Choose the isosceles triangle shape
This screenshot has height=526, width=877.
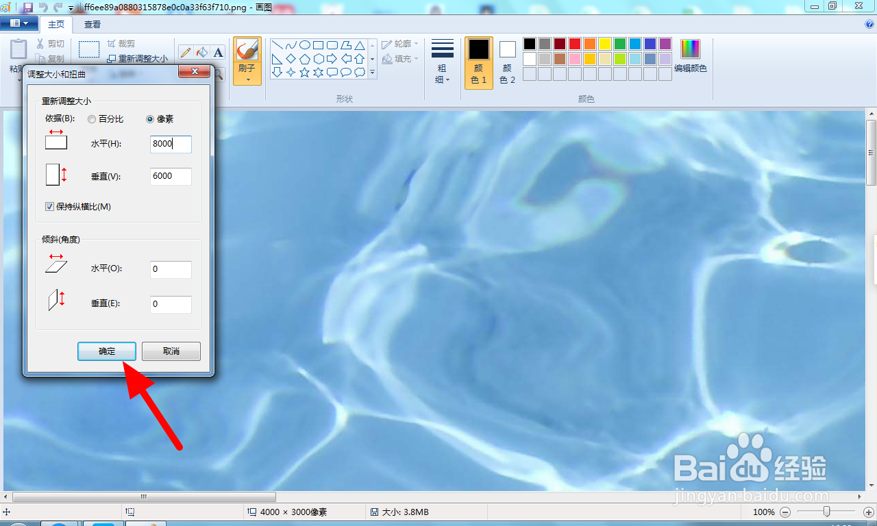(360, 45)
